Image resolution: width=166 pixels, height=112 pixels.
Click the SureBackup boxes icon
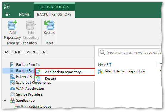pyautogui.click(x=12, y=100)
